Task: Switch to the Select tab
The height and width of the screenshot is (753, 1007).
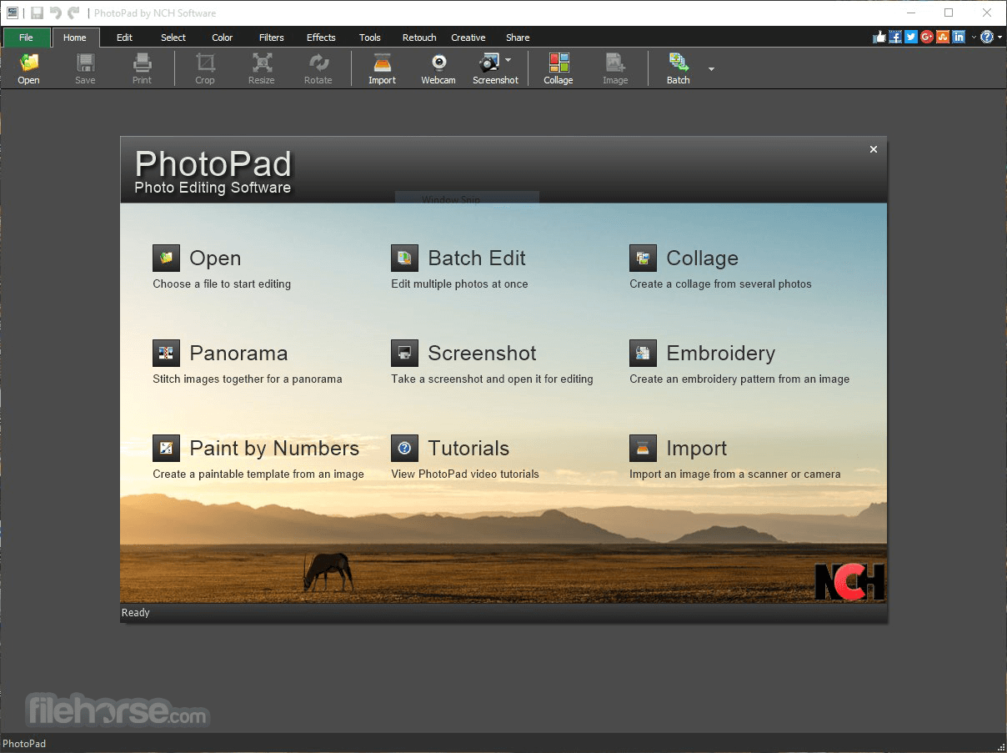Action: tap(173, 38)
